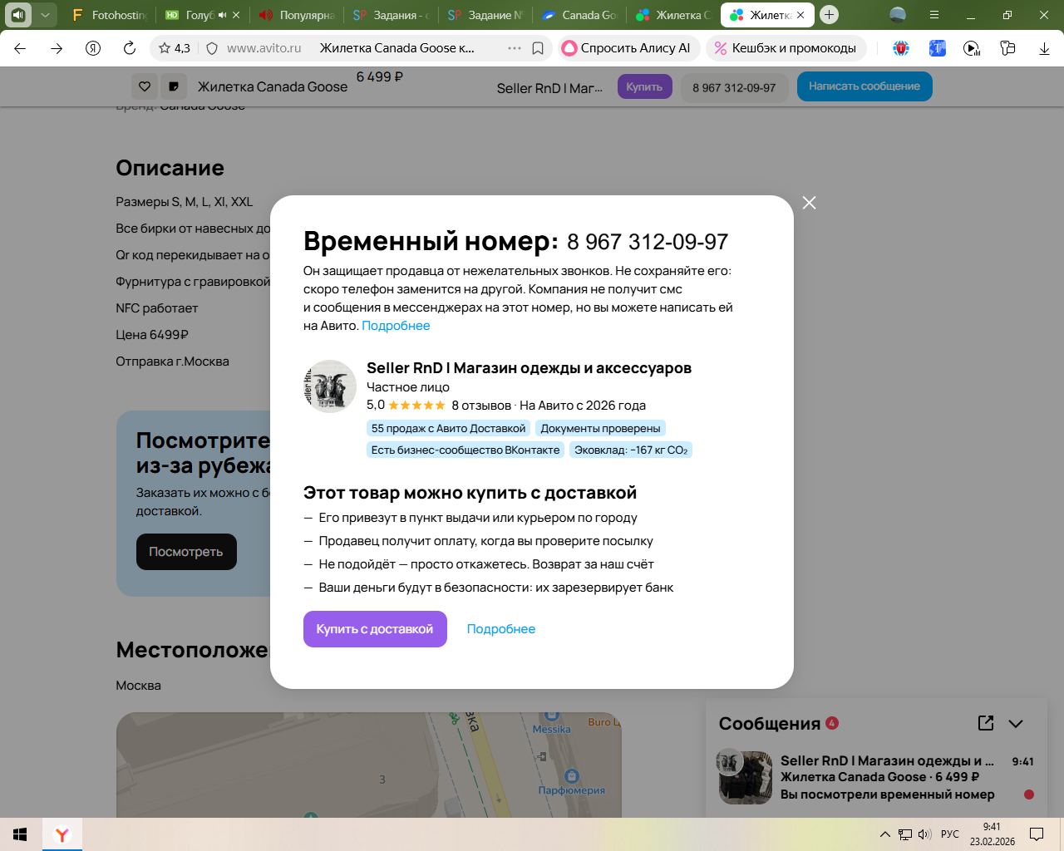The height and width of the screenshot is (851, 1064).
Task: Click the five-star seller rating
Action: point(416,406)
